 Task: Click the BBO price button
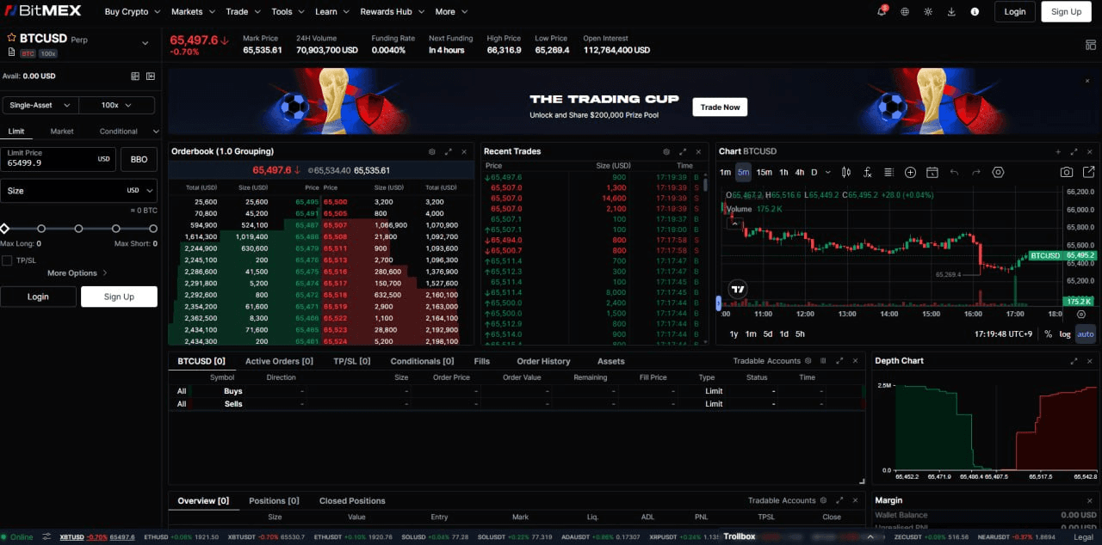point(139,159)
